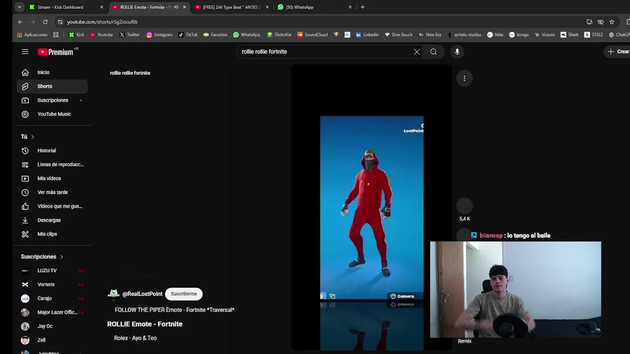Close the Kick Dashboard tab
630x354 pixels.
tap(101, 7)
